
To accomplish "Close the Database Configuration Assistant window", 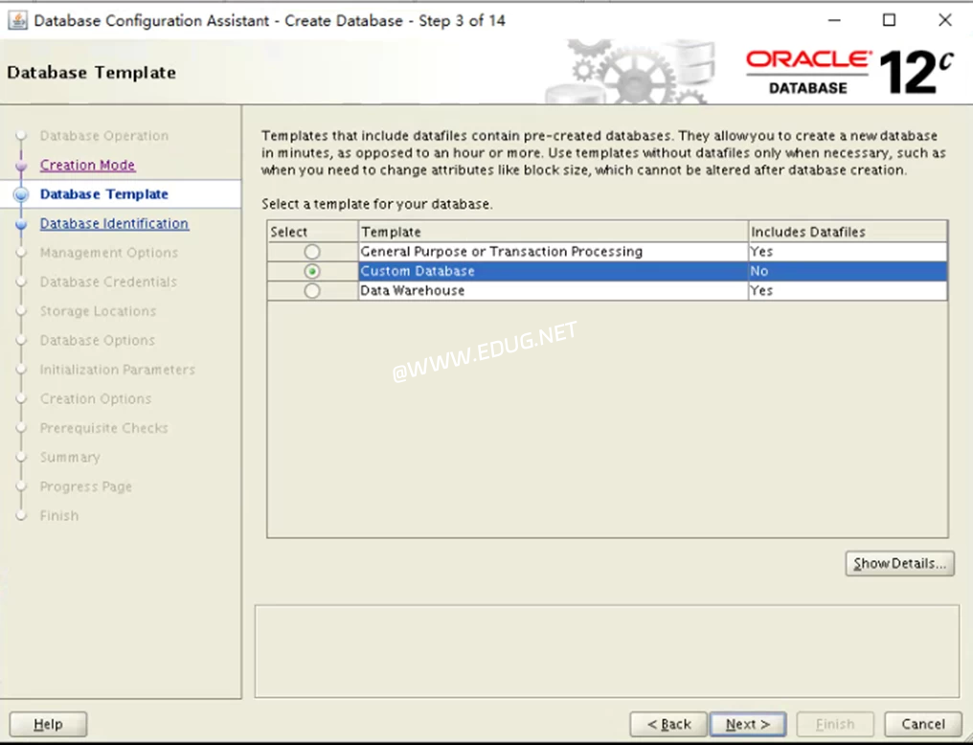I will point(945,20).
